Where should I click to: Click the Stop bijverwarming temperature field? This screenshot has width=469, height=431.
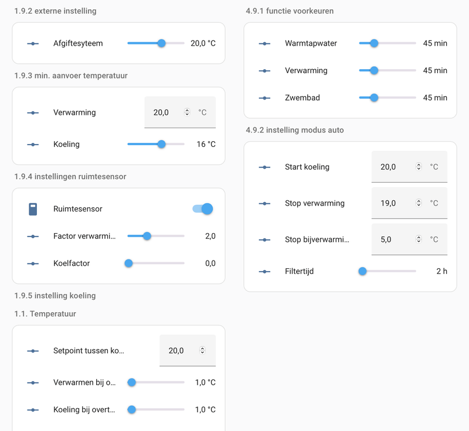(x=392, y=240)
